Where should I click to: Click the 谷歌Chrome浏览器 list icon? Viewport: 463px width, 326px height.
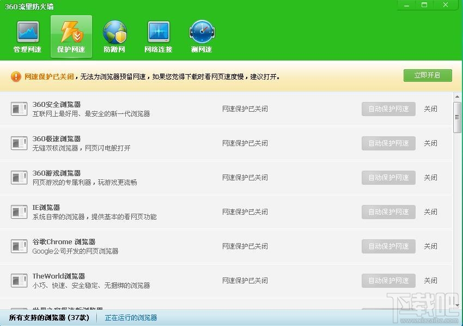pyautogui.click(x=19, y=246)
